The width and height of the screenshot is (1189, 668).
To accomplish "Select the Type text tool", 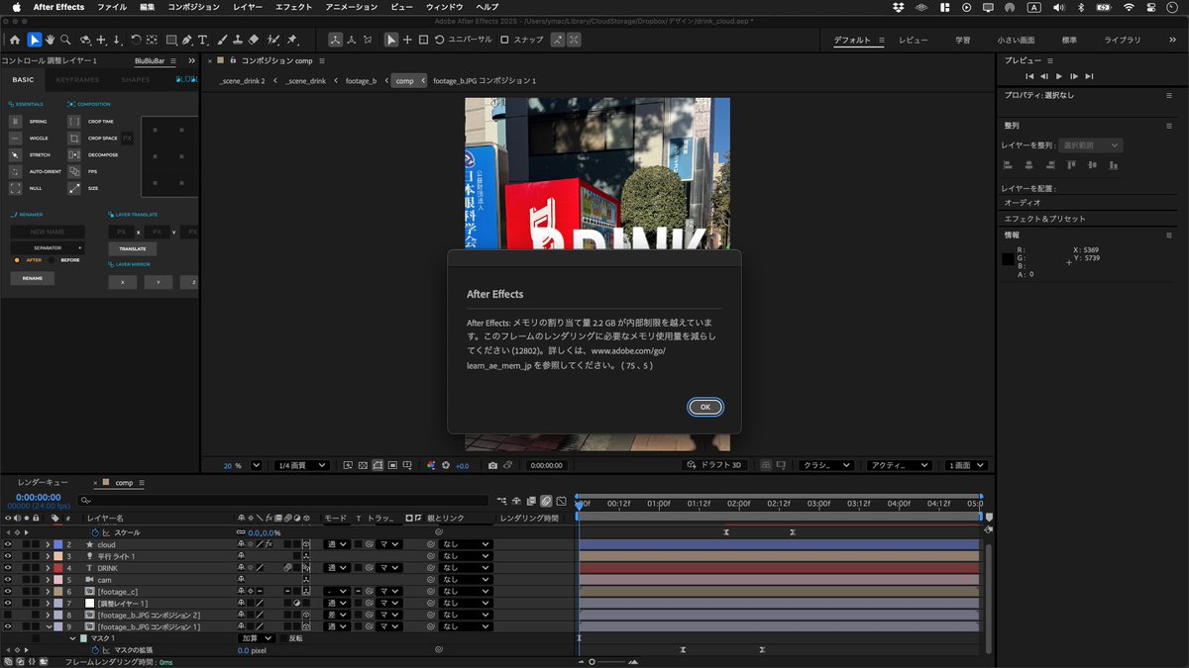I will (x=203, y=40).
